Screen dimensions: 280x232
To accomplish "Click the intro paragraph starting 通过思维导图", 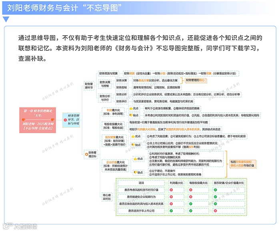I will (140, 48).
